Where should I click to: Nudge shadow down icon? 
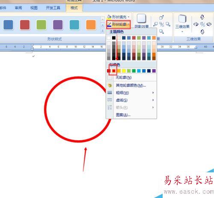[161, 31]
